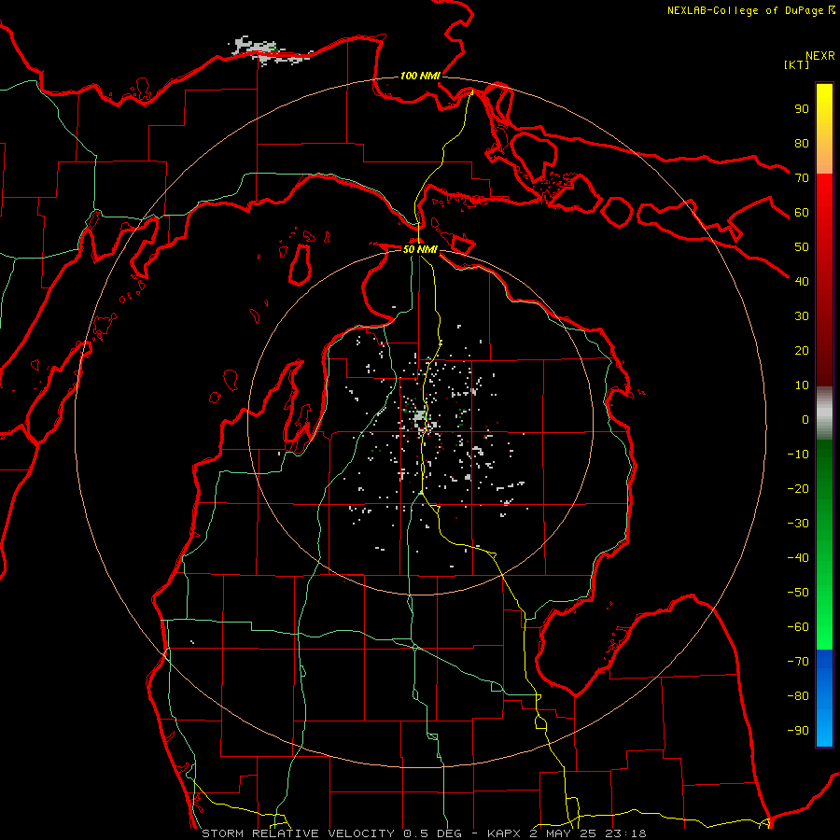
Task: Click the -50 value on the velocity scale
Action: tap(798, 593)
